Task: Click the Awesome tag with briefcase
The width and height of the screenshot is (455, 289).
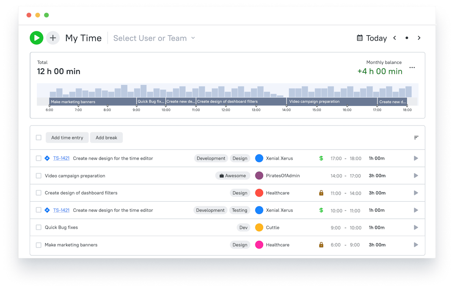Action: point(233,176)
